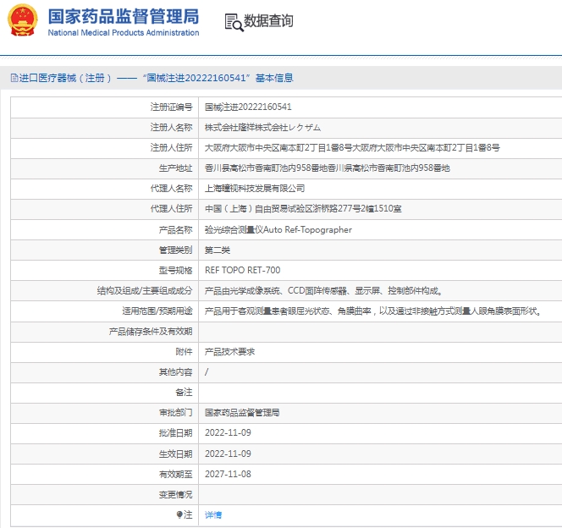Screen dimensions: 562x528
Task: Click agent address 浙桥路277号 value
Action: tap(303, 208)
